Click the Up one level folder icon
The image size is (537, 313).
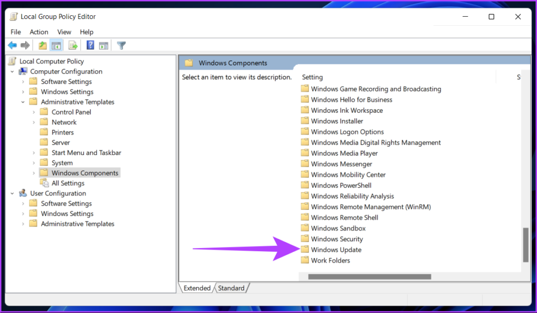42,46
